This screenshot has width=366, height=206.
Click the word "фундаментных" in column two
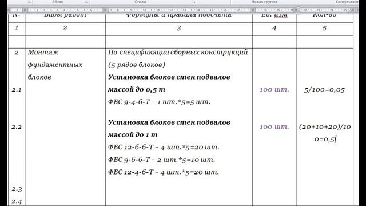(55, 65)
